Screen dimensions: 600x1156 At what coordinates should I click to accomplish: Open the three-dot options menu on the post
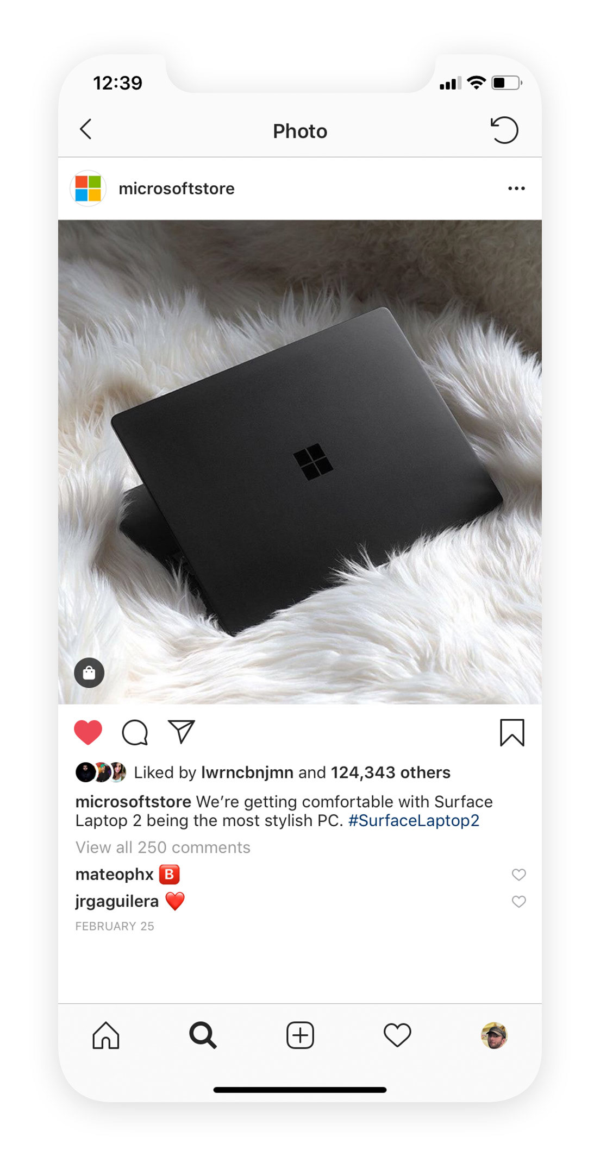point(516,189)
